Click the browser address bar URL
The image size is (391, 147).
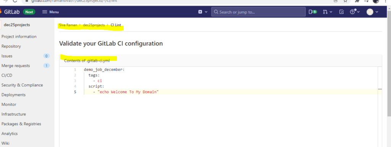[x=74, y=1]
